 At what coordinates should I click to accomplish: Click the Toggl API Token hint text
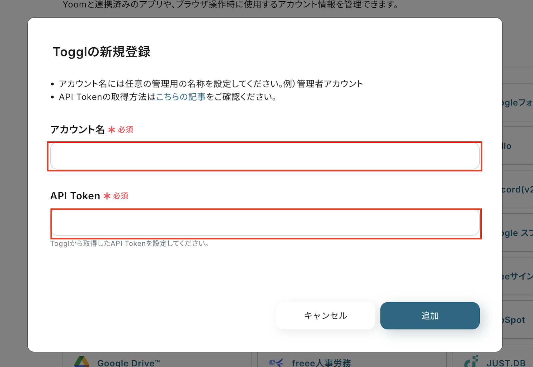130,243
